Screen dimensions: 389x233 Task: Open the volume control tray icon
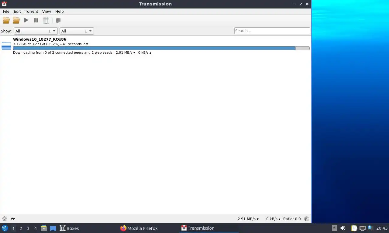click(x=343, y=228)
